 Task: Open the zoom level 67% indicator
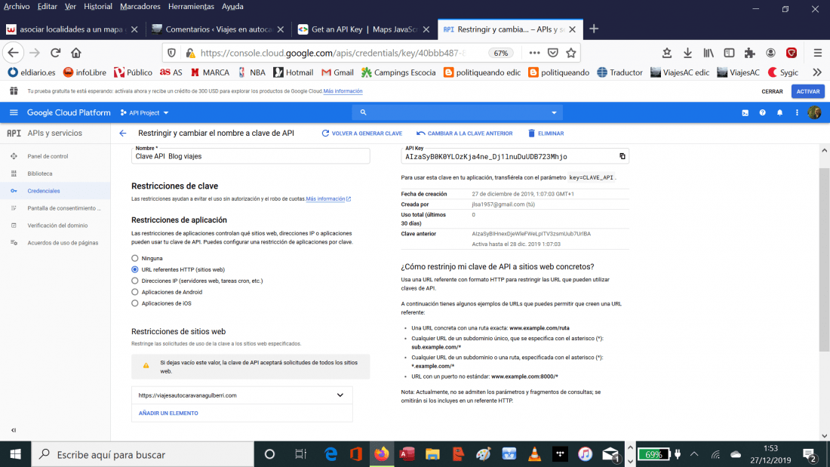501,53
